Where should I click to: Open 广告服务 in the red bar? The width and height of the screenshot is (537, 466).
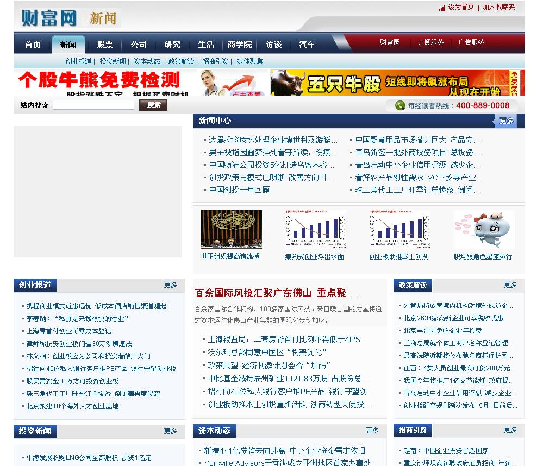point(471,42)
